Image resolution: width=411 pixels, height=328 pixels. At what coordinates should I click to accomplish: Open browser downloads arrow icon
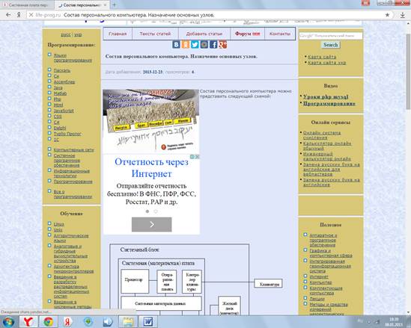[403, 15]
